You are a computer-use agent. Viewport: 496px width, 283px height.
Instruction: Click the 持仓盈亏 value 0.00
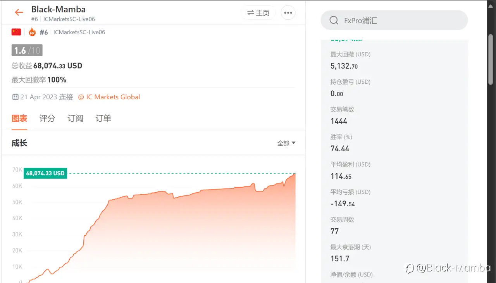(337, 93)
